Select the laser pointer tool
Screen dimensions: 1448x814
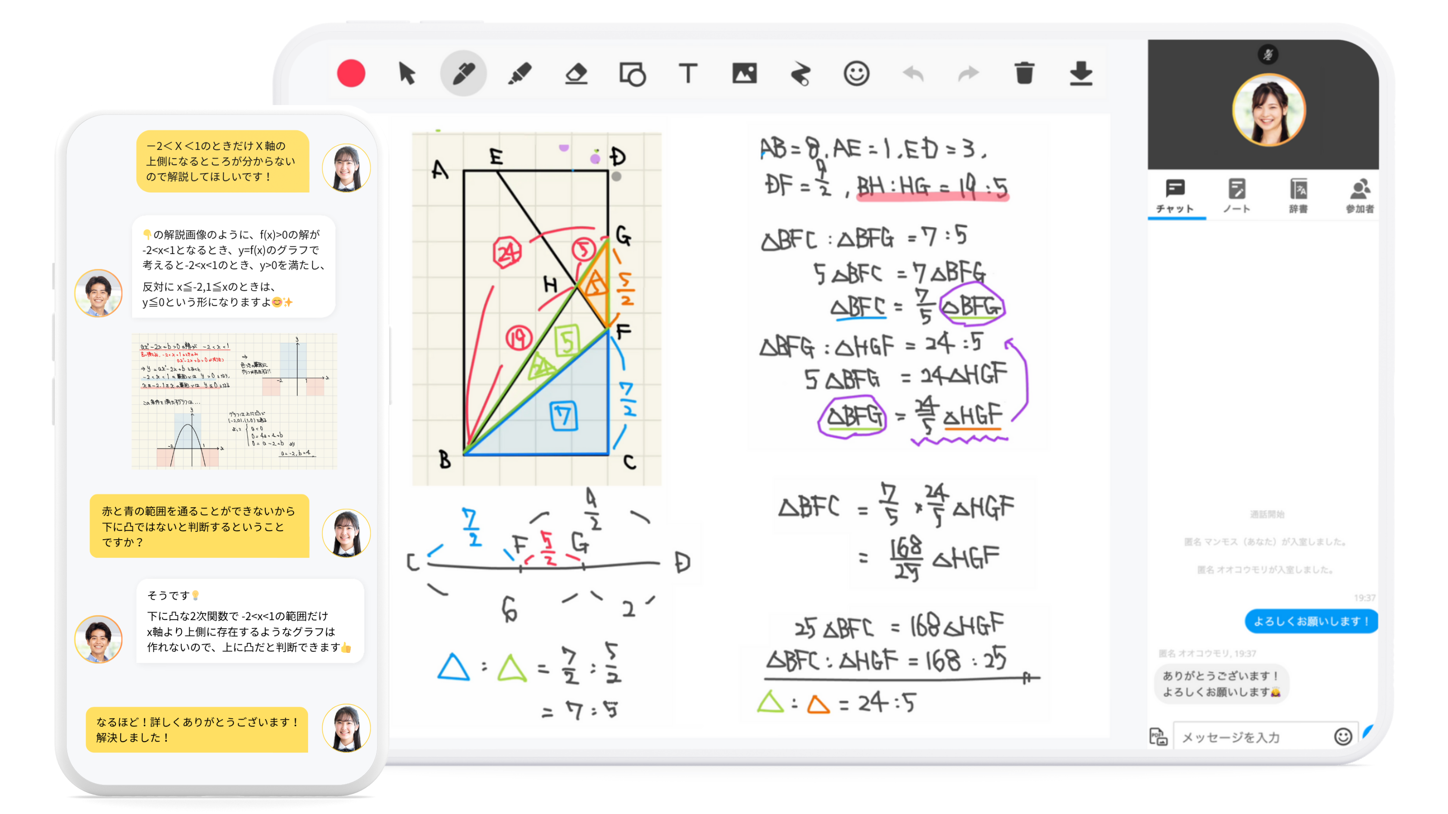tap(800, 74)
